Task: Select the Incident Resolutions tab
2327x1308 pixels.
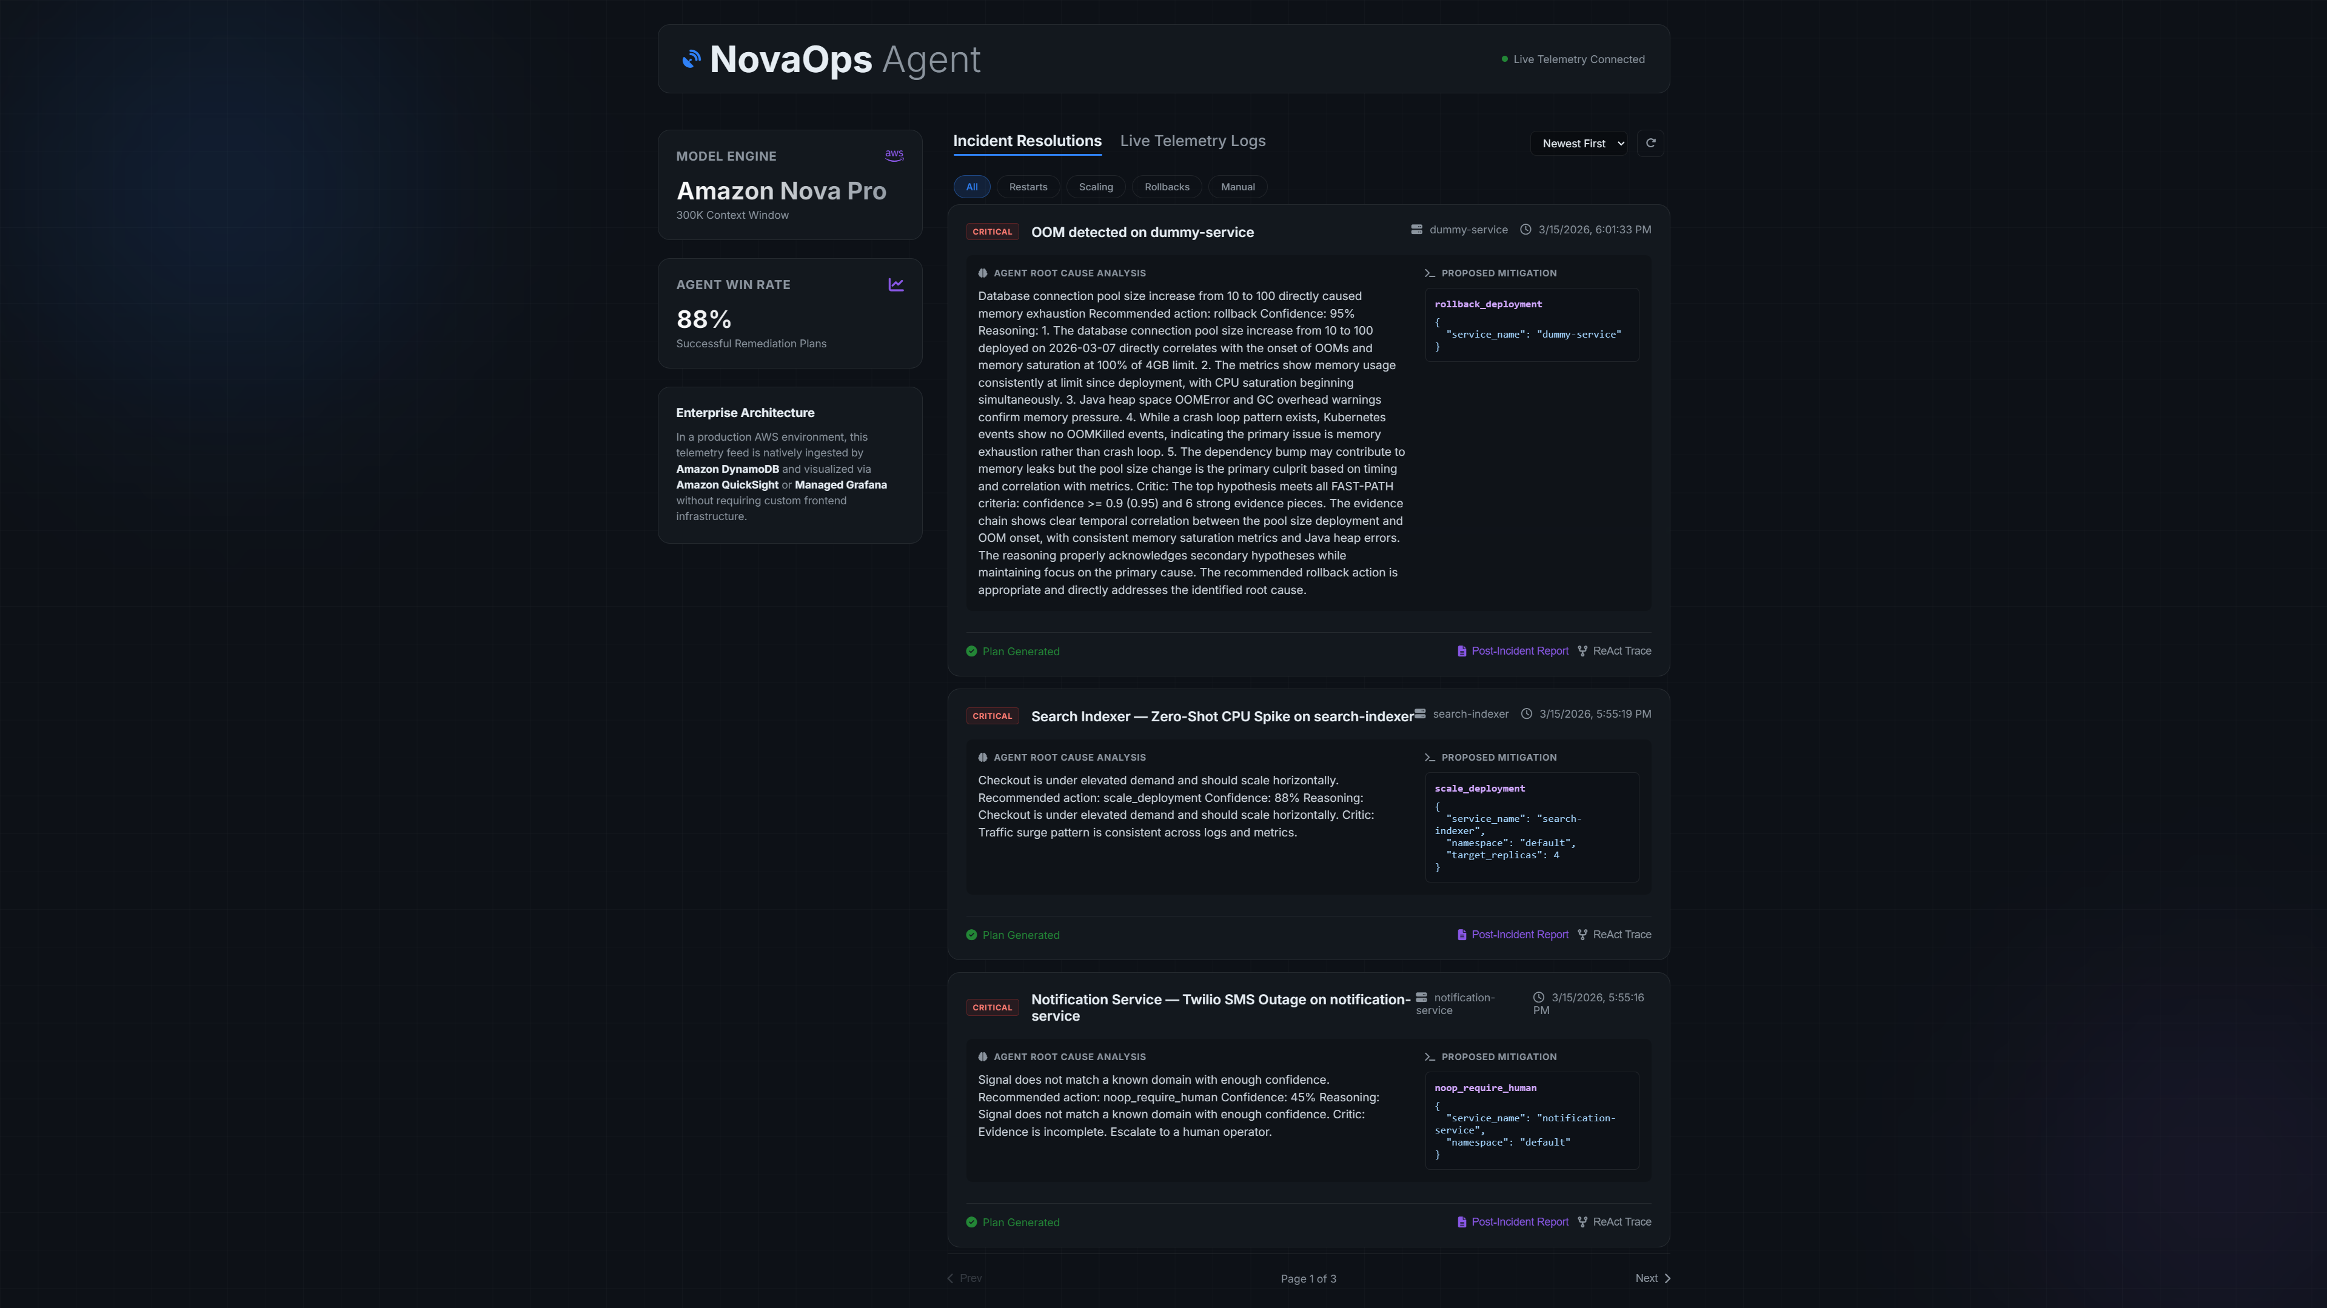Action: [x=1027, y=141]
